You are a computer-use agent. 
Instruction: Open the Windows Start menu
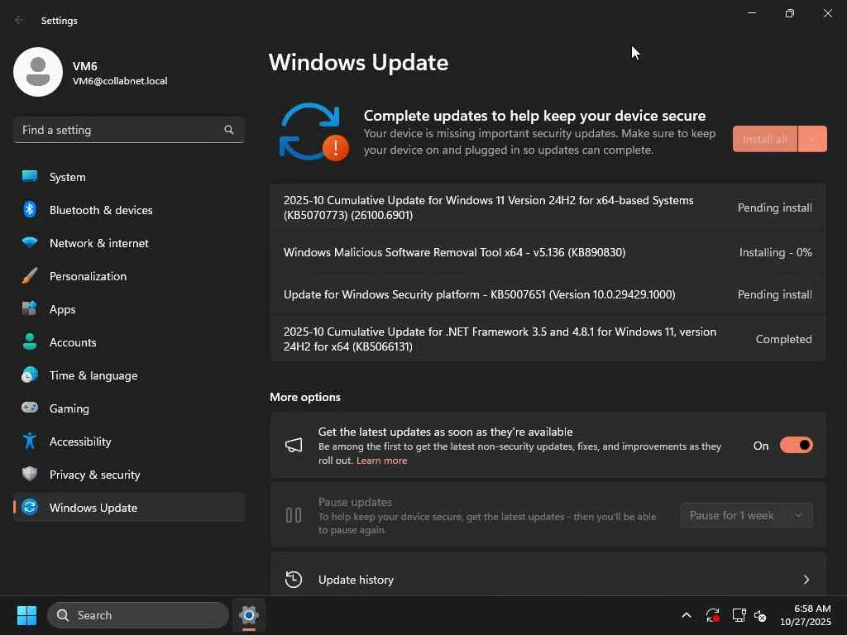26,615
